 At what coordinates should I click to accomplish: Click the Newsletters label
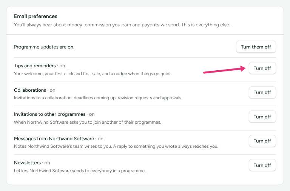27,163
